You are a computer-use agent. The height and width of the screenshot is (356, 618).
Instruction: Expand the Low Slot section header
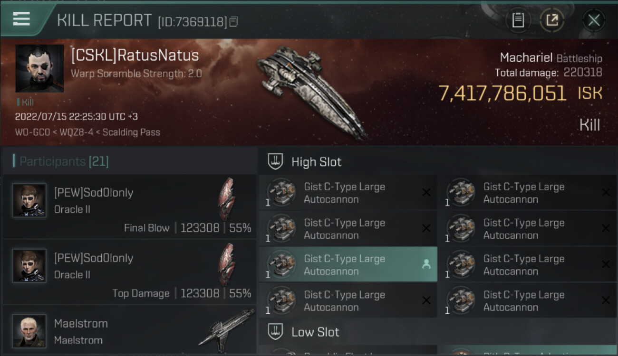315,332
